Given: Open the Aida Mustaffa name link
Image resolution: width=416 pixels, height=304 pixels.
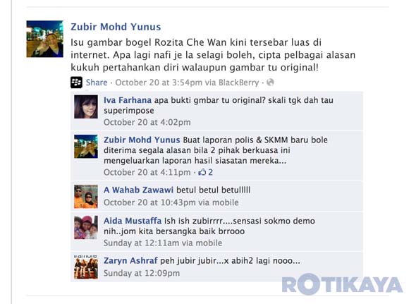Looking at the screenshot, I should (x=133, y=221).
